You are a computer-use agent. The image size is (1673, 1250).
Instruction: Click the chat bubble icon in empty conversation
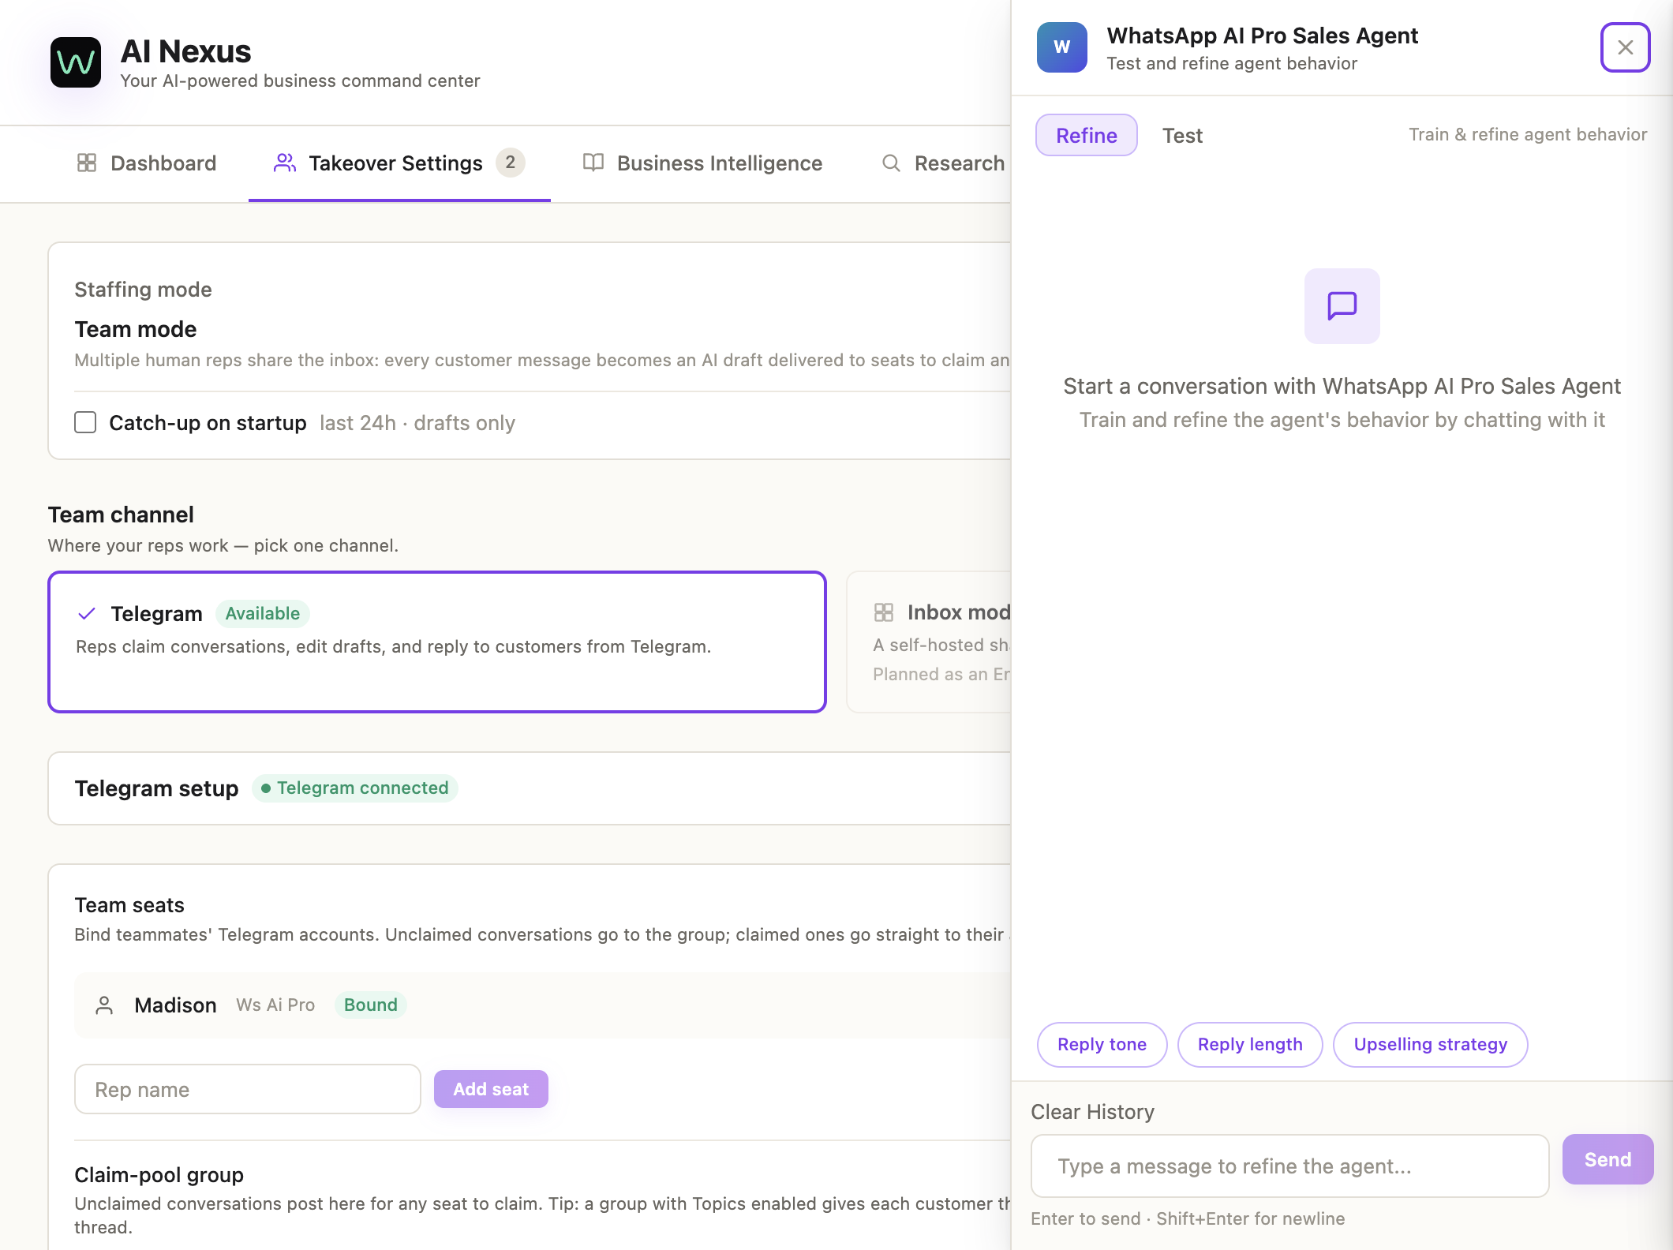(x=1342, y=306)
